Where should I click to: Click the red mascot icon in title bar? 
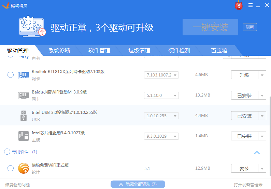pos(239,5)
